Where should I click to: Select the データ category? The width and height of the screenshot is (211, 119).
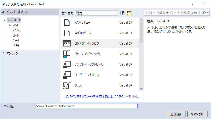click(x=16, y=40)
